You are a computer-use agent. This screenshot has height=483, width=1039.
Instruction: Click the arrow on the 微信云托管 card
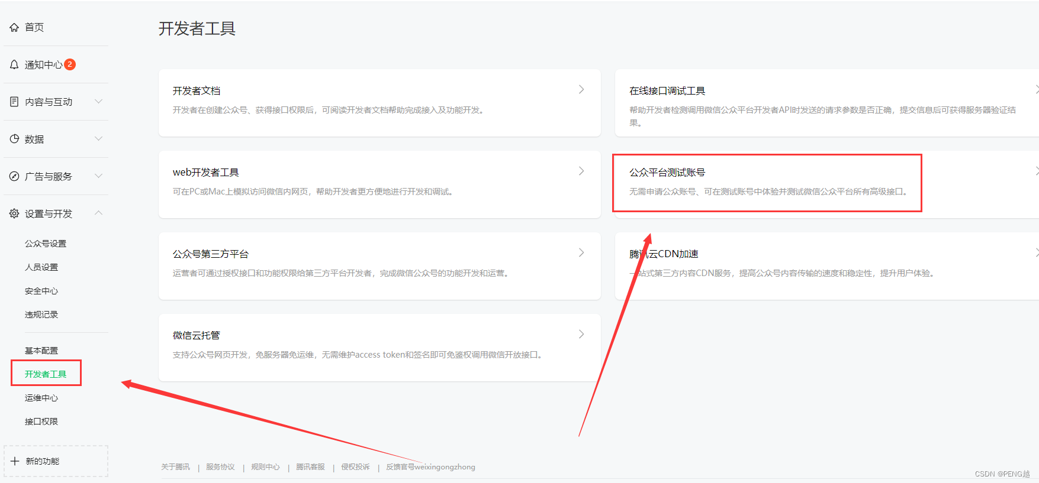click(x=581, y=334)
